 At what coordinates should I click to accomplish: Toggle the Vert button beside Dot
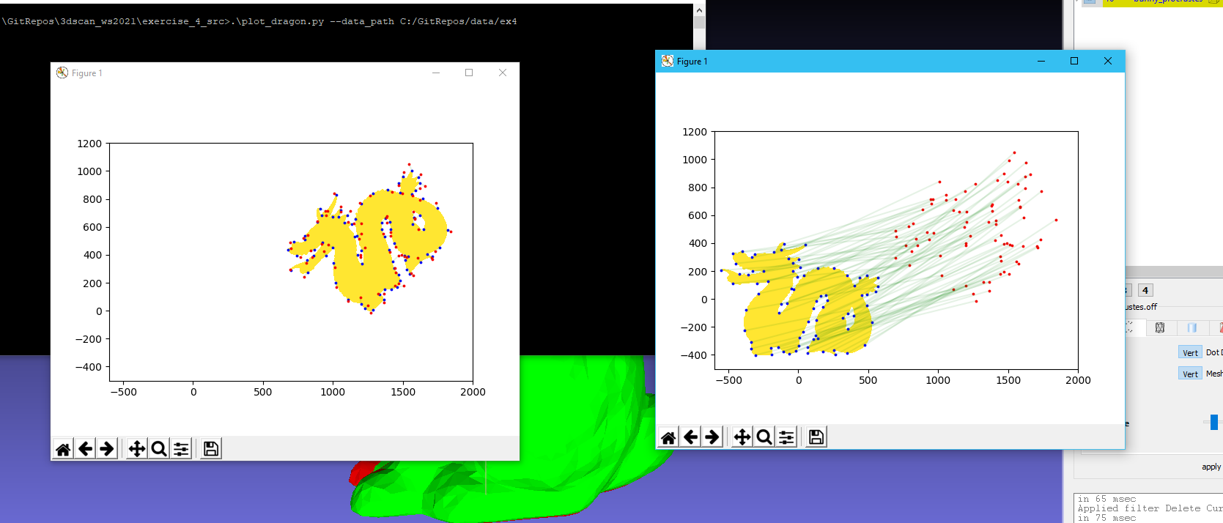(x=1190, y=352)
